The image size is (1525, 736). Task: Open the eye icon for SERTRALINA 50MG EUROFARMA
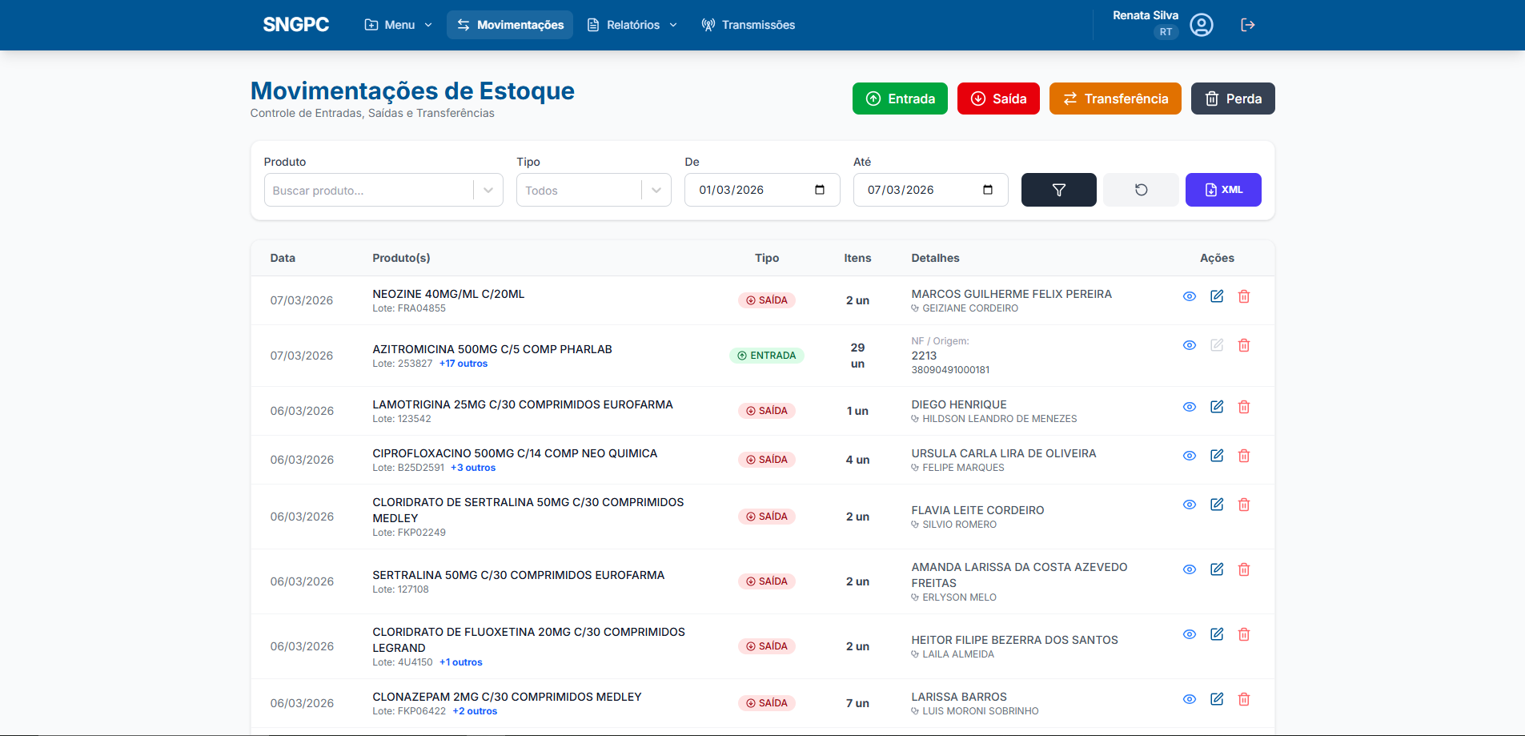[x=1189, y=569]
